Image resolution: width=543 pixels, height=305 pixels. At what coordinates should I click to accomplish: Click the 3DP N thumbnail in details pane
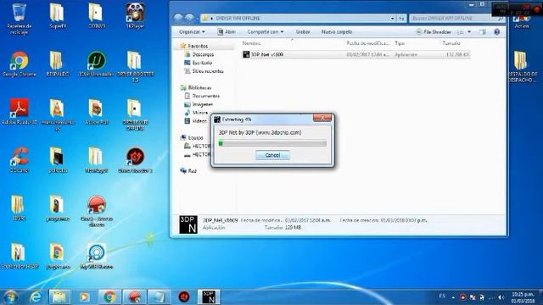click(x=188, y=225)
